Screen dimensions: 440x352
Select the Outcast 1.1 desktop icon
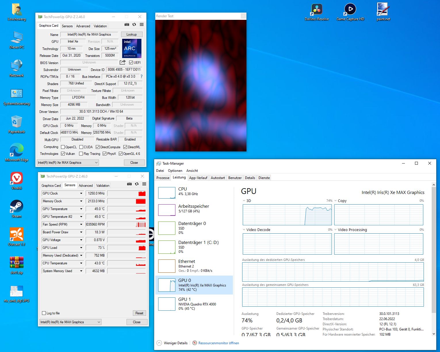point(17,237)
